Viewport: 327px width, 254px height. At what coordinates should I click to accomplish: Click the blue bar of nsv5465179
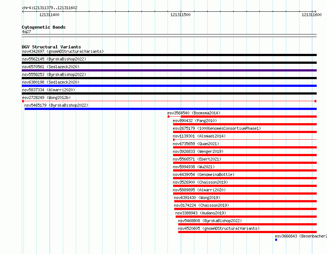click(x=170, y=109)
